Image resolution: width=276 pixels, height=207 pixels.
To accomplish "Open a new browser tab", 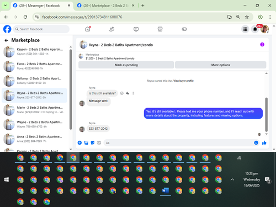I will point(143,6).
